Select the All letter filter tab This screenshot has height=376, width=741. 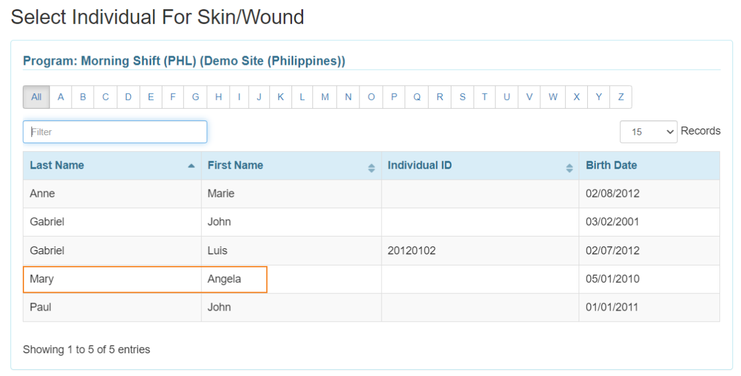pos(35,97)
